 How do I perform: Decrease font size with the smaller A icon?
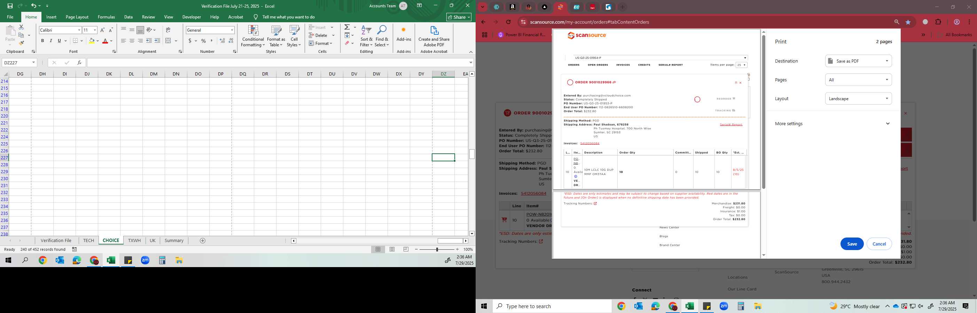(111, 30)
